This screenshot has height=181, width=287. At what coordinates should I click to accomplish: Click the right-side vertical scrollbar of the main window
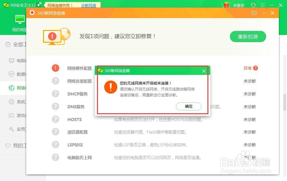coord(285,102)
